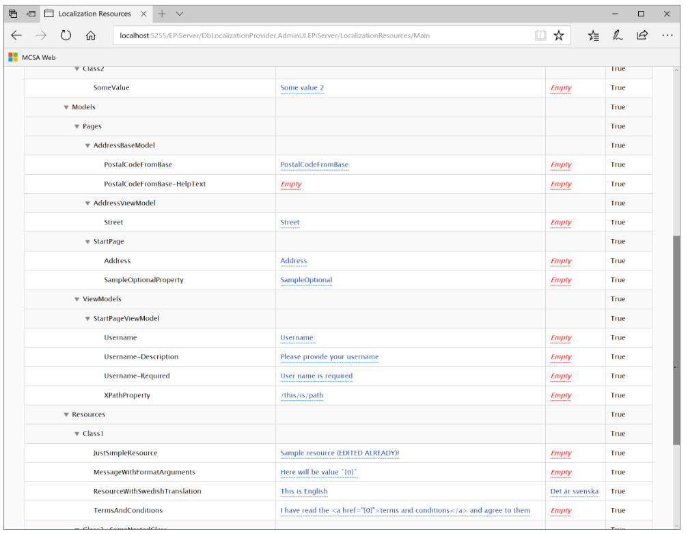
Task: Select the MessageWithFormatArguments key
Action: (x=144, y=472)
